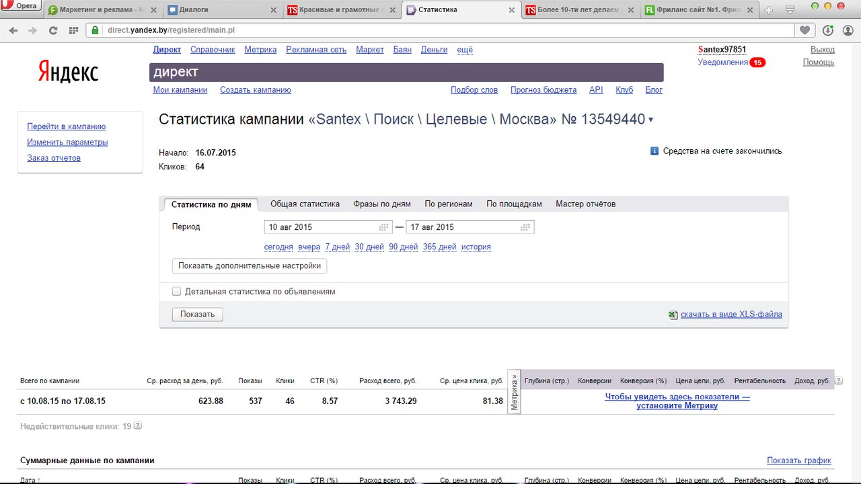The height and width of the screenshot is (484, 861).
Task: Go back with the browser back arrow
Action: point(13,30)
